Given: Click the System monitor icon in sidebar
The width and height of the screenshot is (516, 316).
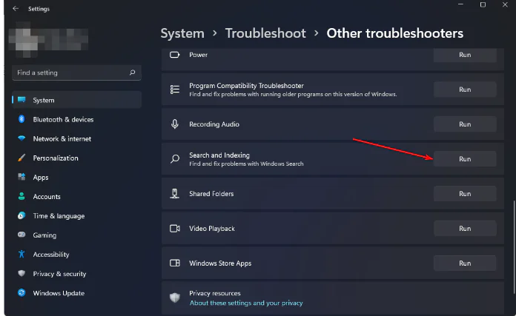Looking at the screenshot, I should click(x=21, y=100).
